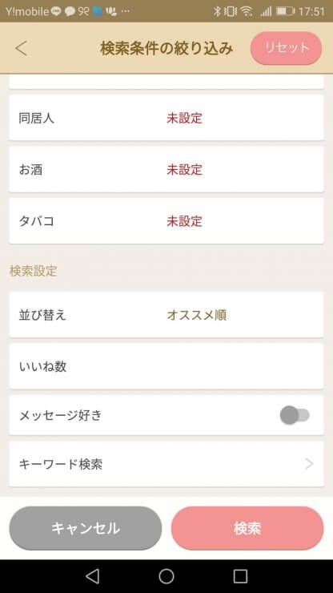Tap the LINE notification icon in the status bar
This screenshot has height=593, width=333.
(x=55, y=11)
